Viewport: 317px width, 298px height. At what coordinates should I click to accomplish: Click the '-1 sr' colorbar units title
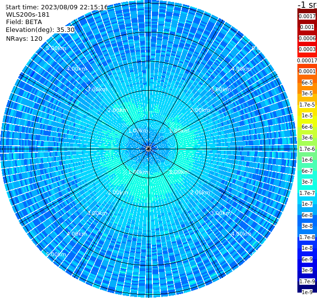(308, 4)
